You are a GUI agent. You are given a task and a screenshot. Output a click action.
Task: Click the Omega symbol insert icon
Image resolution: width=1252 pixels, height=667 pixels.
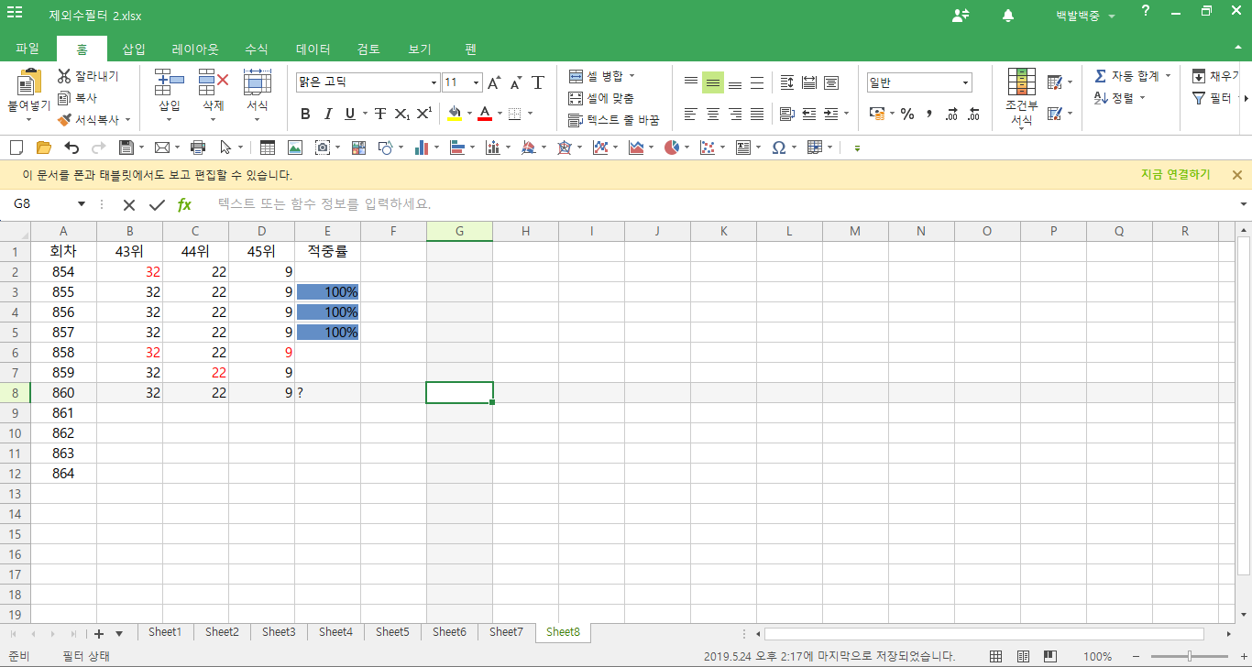pyautogui.click(x=778, y=148)
